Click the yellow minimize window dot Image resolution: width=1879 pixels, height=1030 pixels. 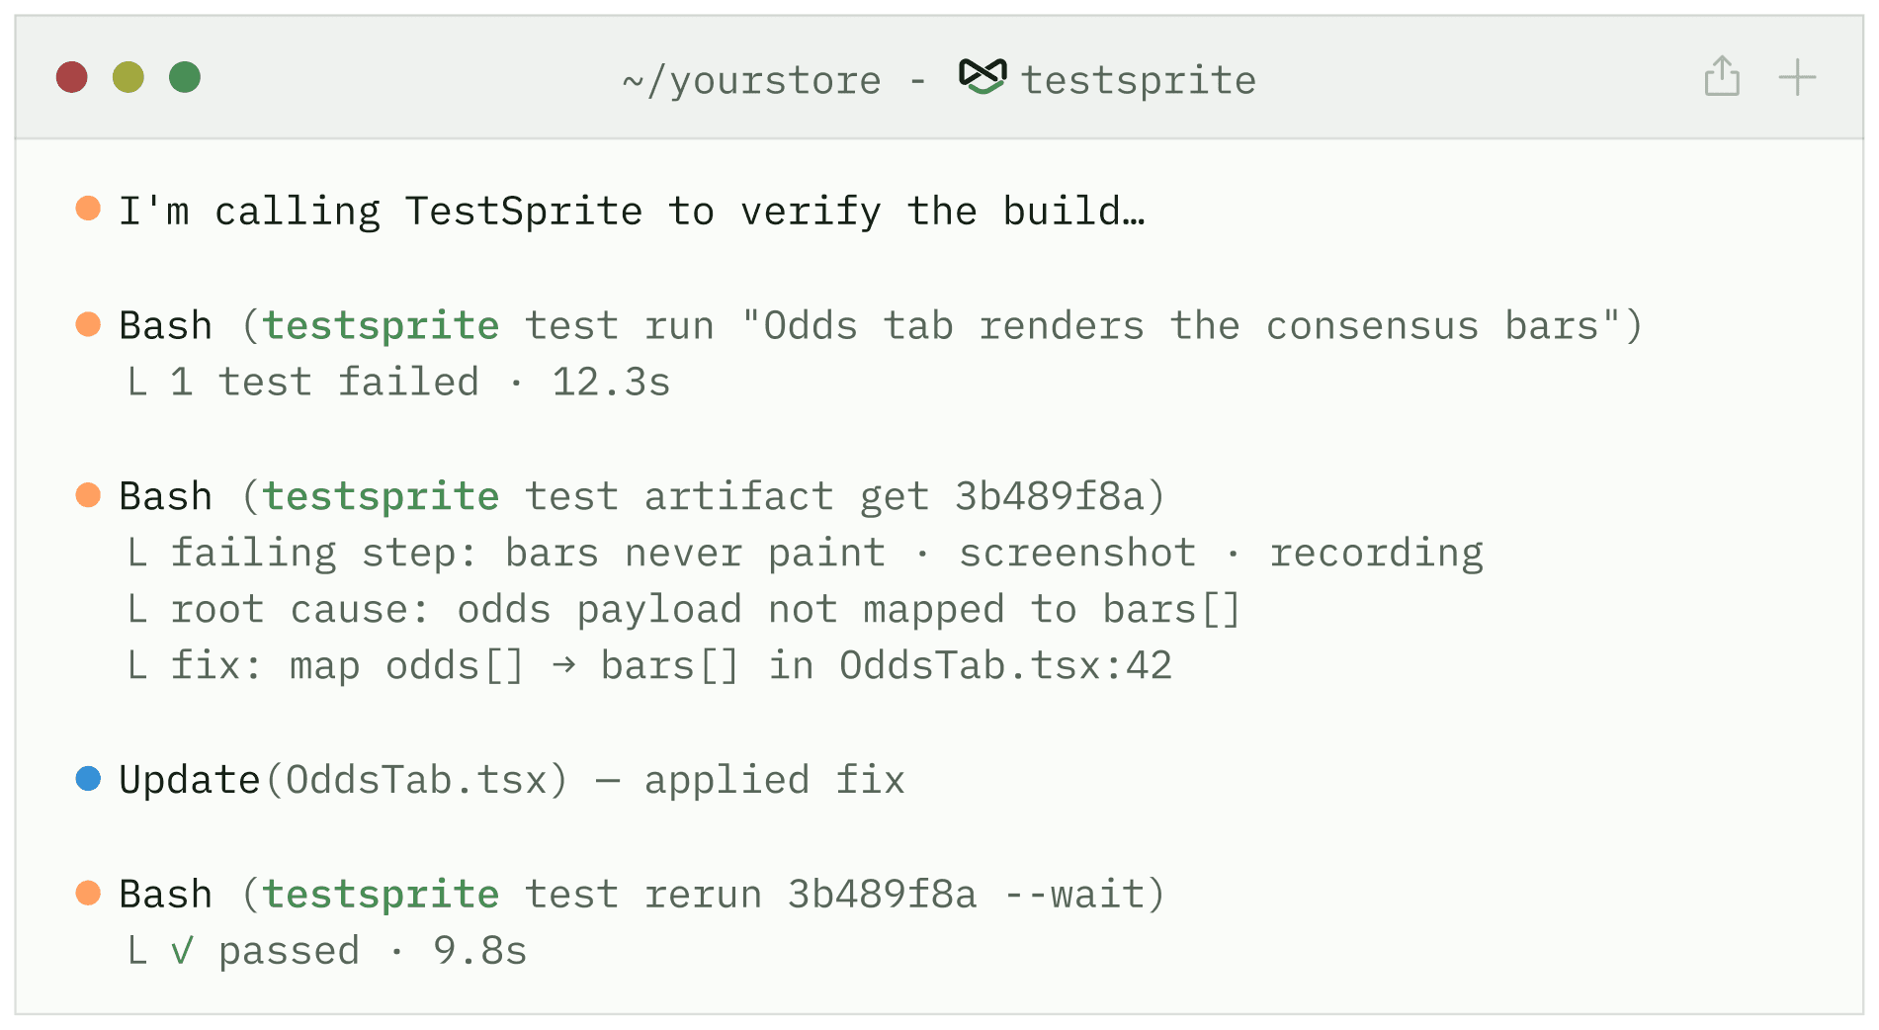click(x=128, y=77)
